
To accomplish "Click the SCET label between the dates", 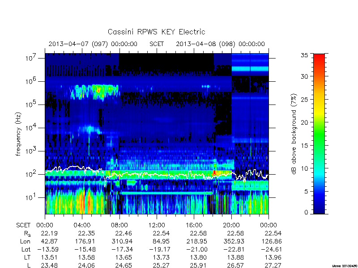I will pyautogui.click(x=157, y=44).
